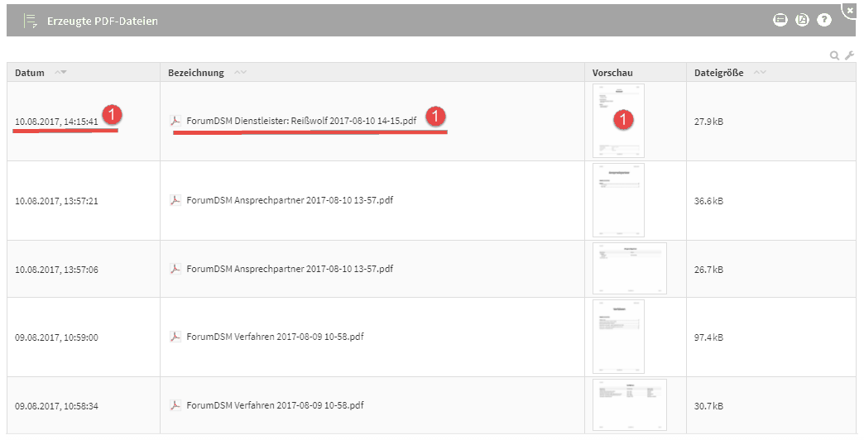Sort the table by Dateigröße arrows
This screenshot has height=440, width=864.
click(760, 72)
